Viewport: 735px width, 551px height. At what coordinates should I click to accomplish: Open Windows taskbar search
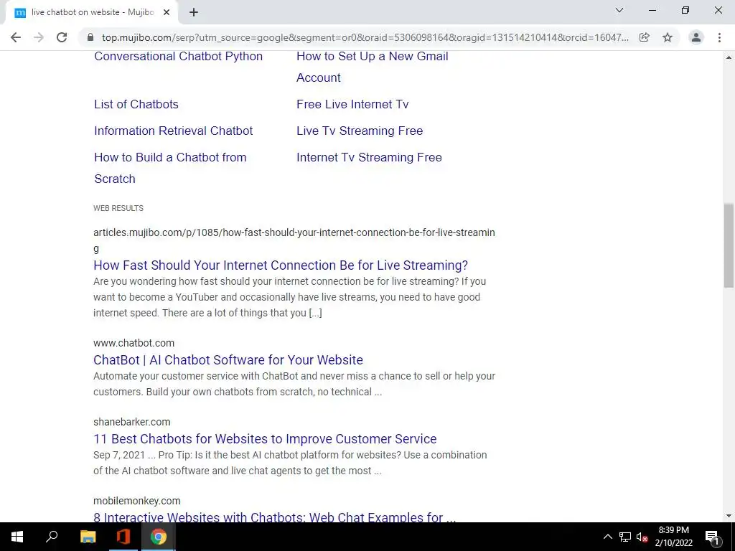tap(52, 537)
